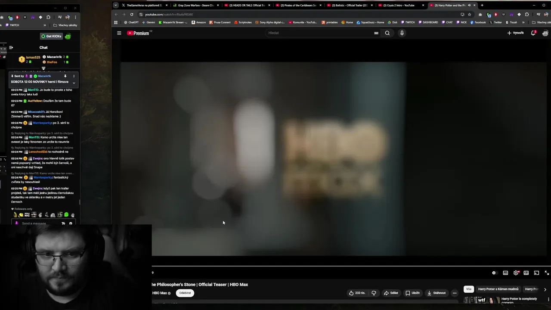Start voice search with the microphone icon

[x=402, y=33]
